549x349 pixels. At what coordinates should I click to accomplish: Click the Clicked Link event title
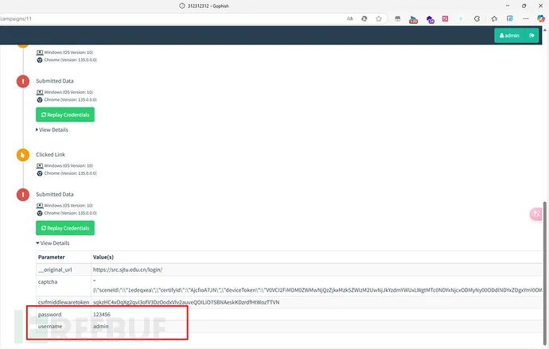point(50,154)
